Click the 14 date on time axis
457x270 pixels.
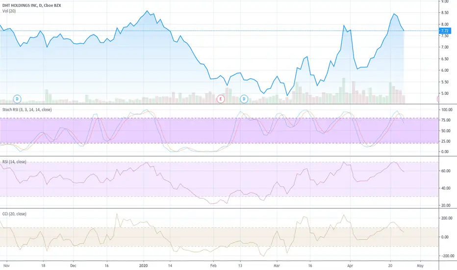click(x=170, y=266)
